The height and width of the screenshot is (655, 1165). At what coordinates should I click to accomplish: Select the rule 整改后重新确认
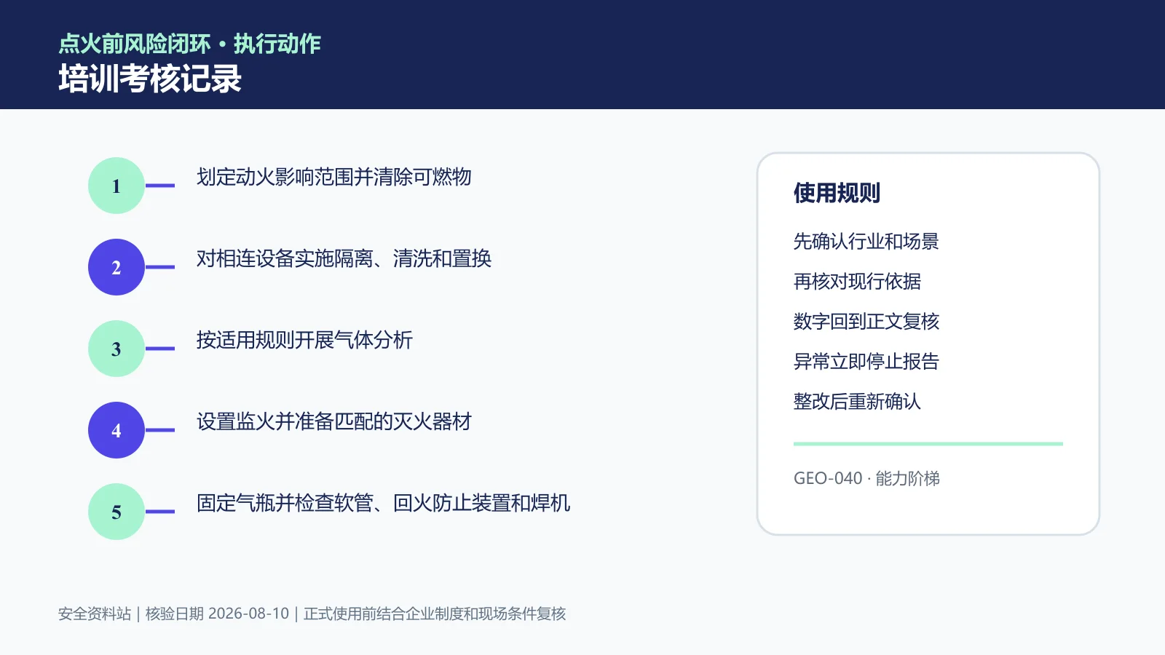click(x=857, y=401)
